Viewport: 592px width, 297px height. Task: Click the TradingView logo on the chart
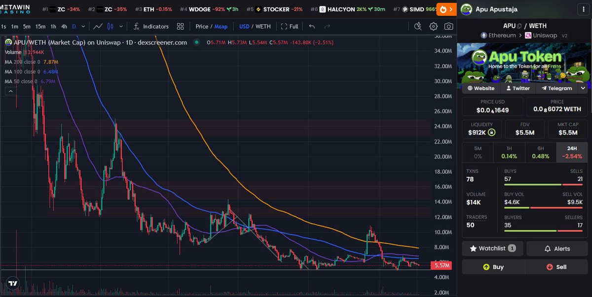[13, 283]
